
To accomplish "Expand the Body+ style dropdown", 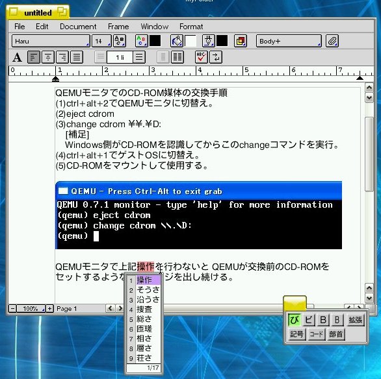I will (x=289, y=41).
